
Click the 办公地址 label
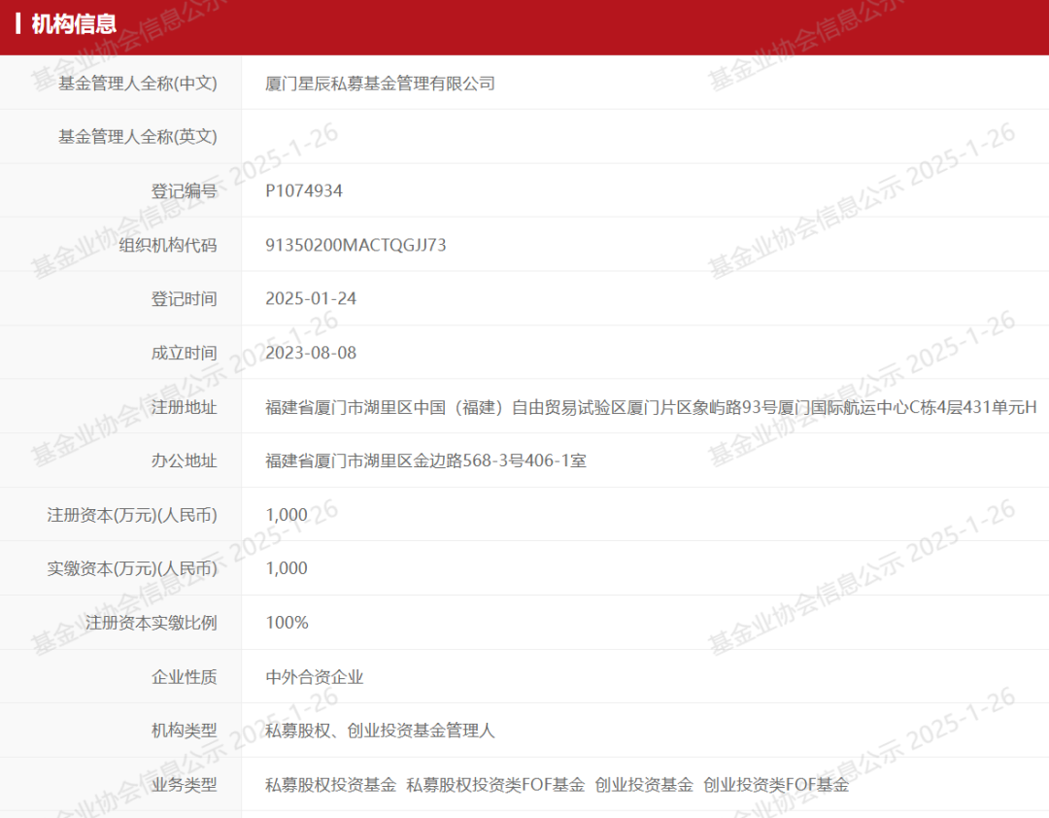click(184, 460)
